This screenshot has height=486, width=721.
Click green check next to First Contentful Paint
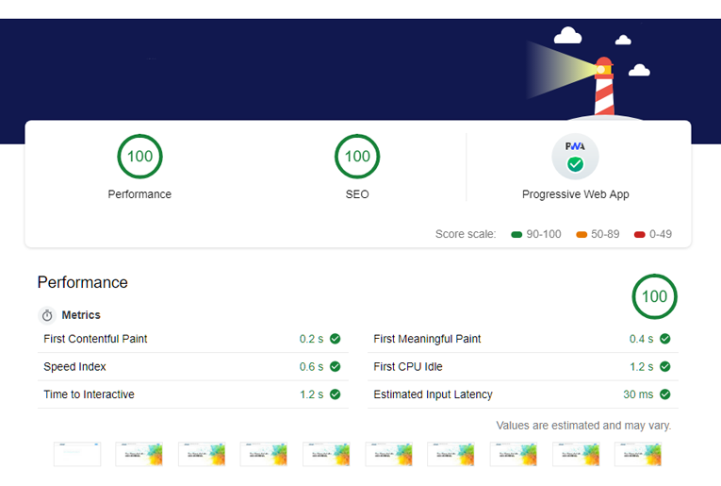coord(335,339)
